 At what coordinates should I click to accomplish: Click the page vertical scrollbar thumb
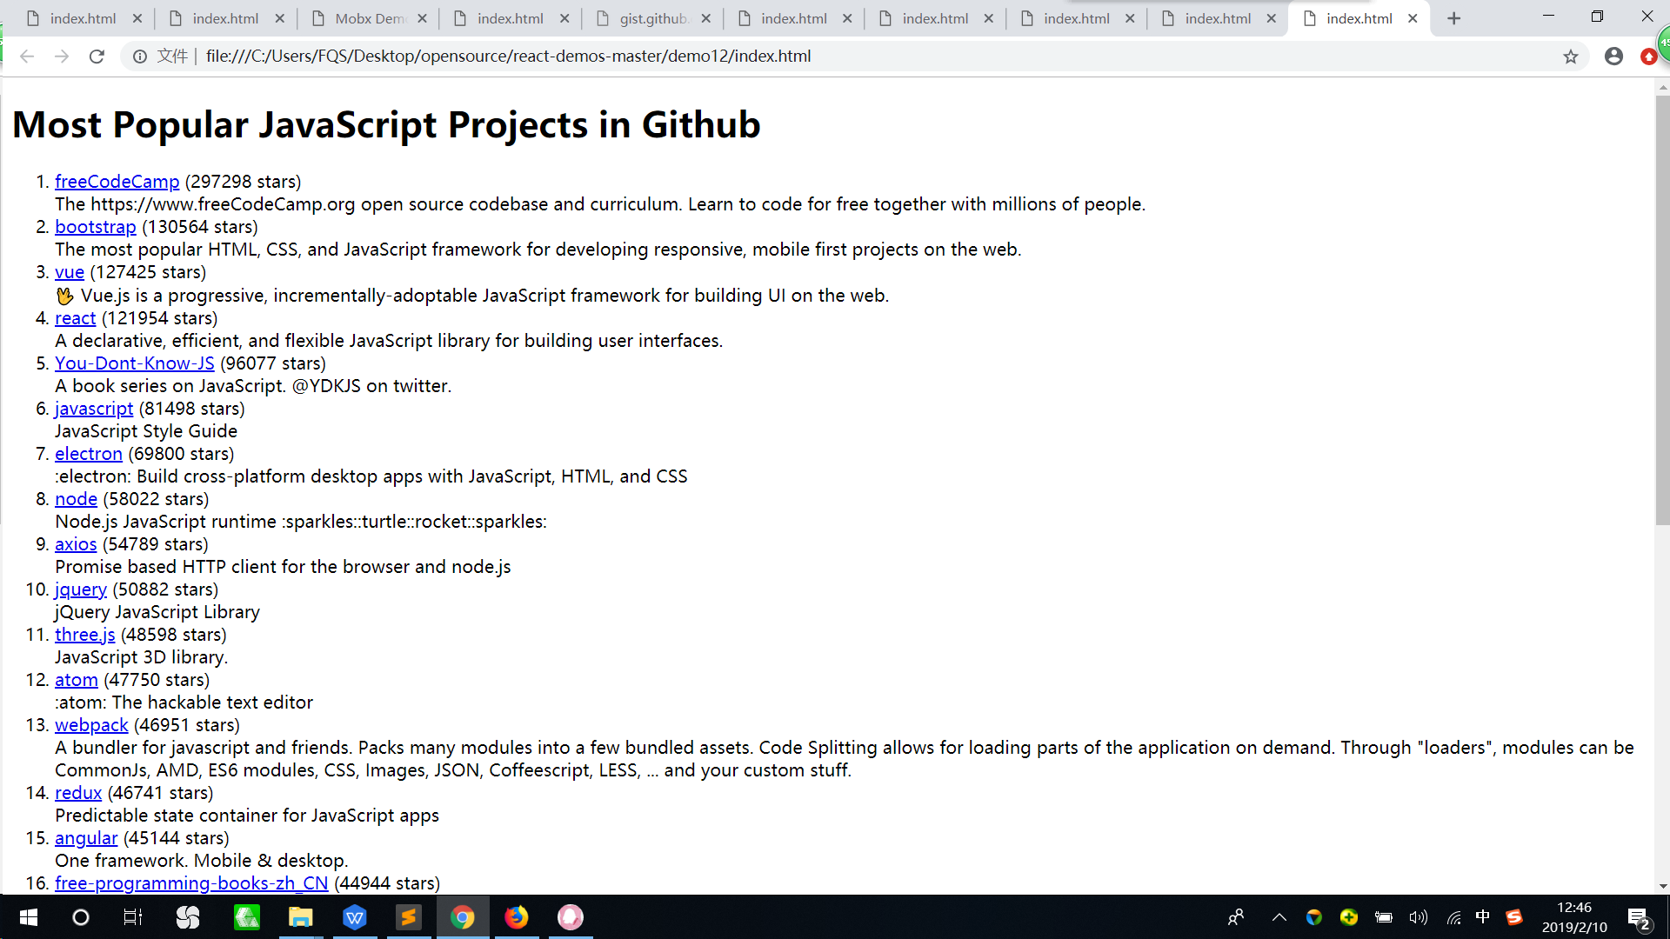coord(1662,311)
